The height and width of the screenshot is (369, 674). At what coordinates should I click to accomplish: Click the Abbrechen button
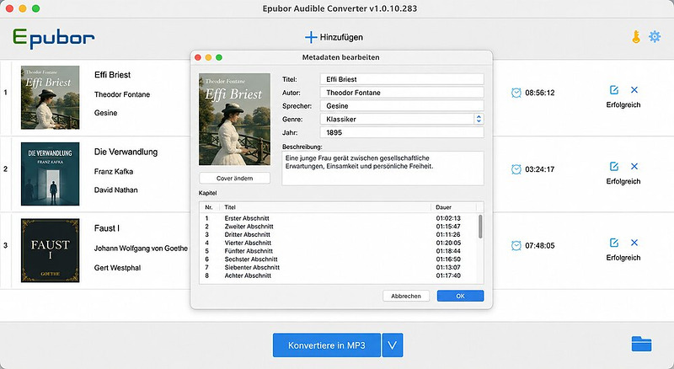[x=406, y=296]
